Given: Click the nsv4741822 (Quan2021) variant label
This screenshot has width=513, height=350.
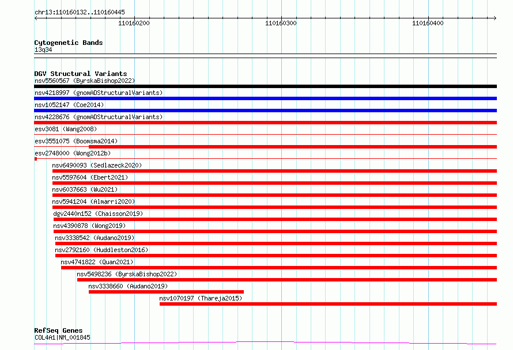Looking at the screenshot, I should coord(97,262).
